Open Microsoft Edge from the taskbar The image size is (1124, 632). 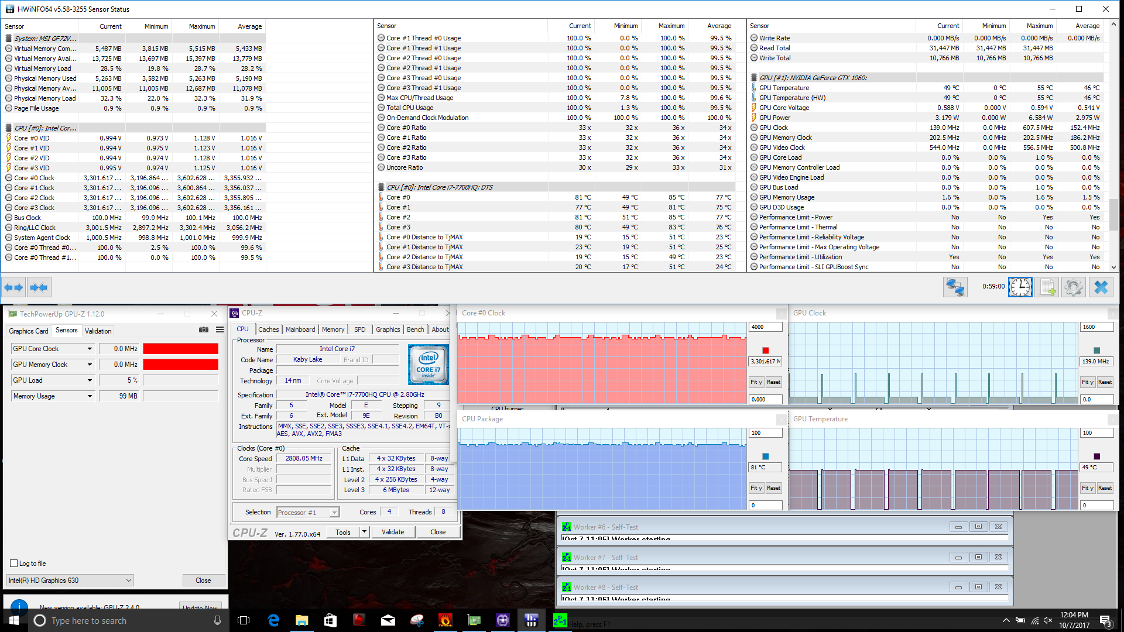pos(273,620)
